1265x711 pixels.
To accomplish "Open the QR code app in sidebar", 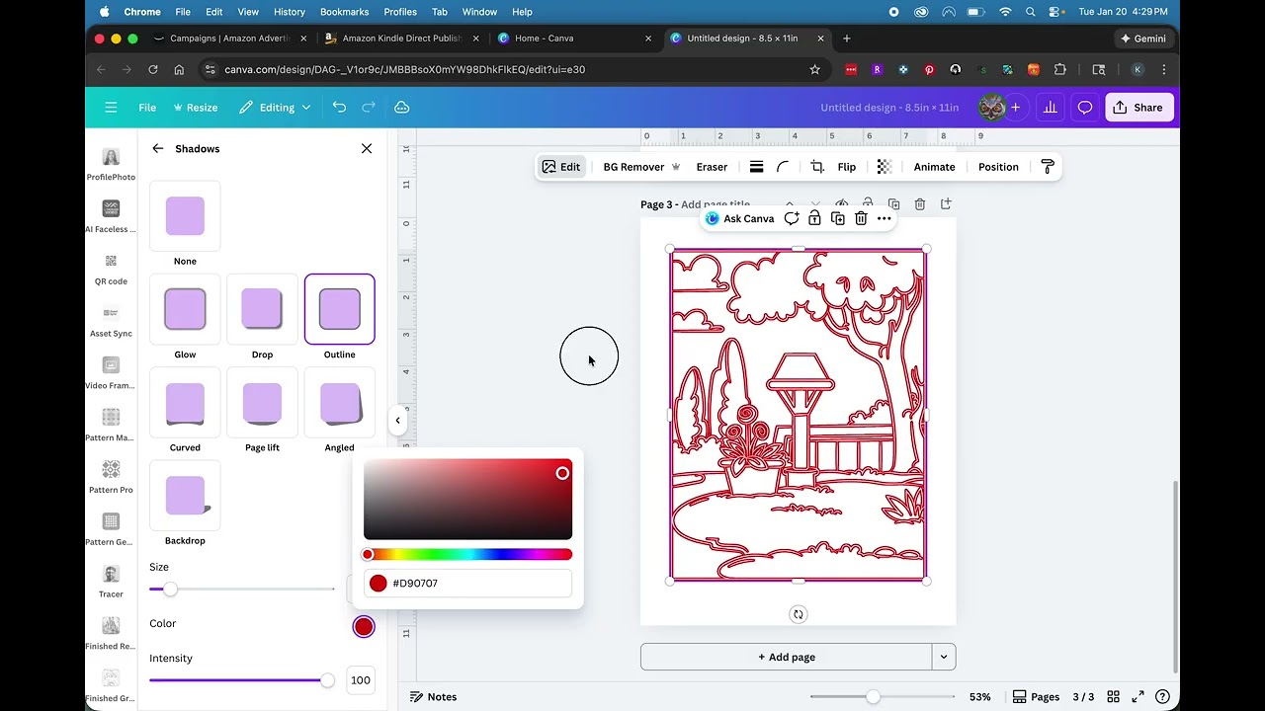I will [x=111, y=269].
